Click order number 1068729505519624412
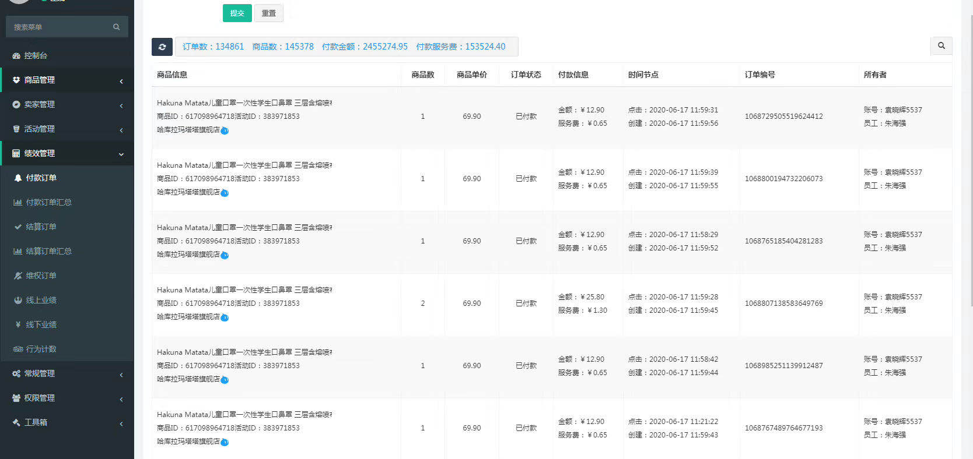The image size is (973, 459). tap(784, 116)
